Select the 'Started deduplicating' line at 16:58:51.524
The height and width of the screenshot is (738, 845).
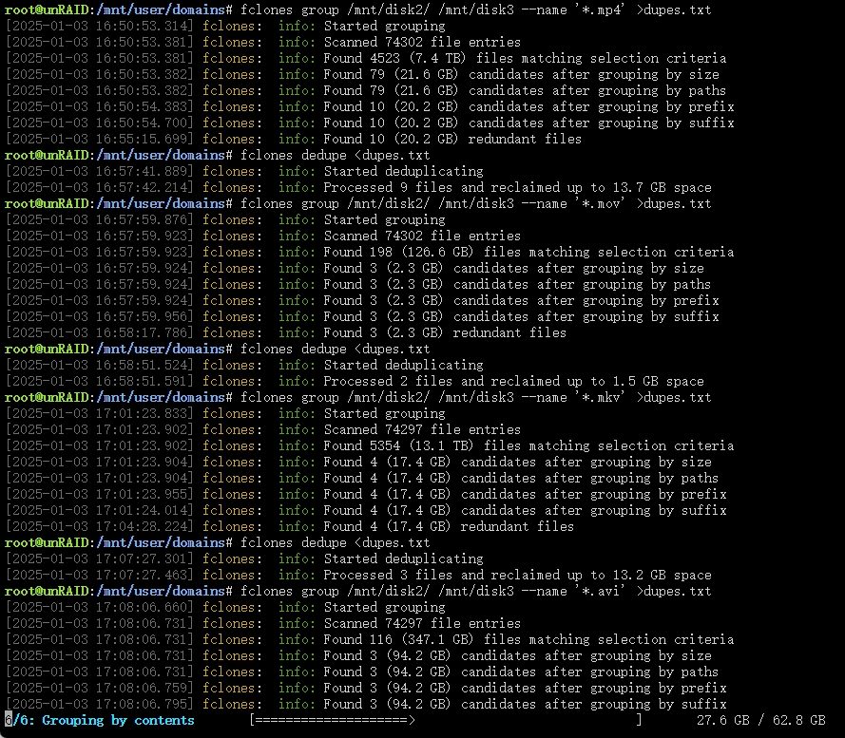[x=244, y=366]
